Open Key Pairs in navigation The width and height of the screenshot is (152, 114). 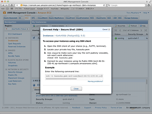tap(12, 84)
